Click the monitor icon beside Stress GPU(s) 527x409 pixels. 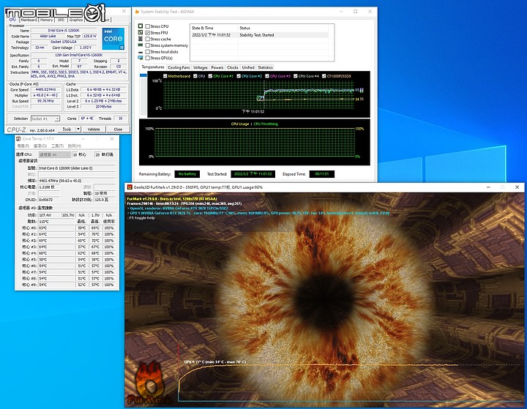coord(141,58)
